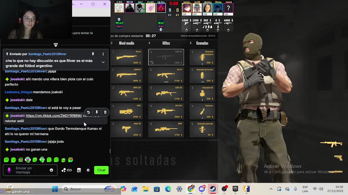Buy the AK-47 rifle
The image size is (348, 195).
click(x=166, y=75)
